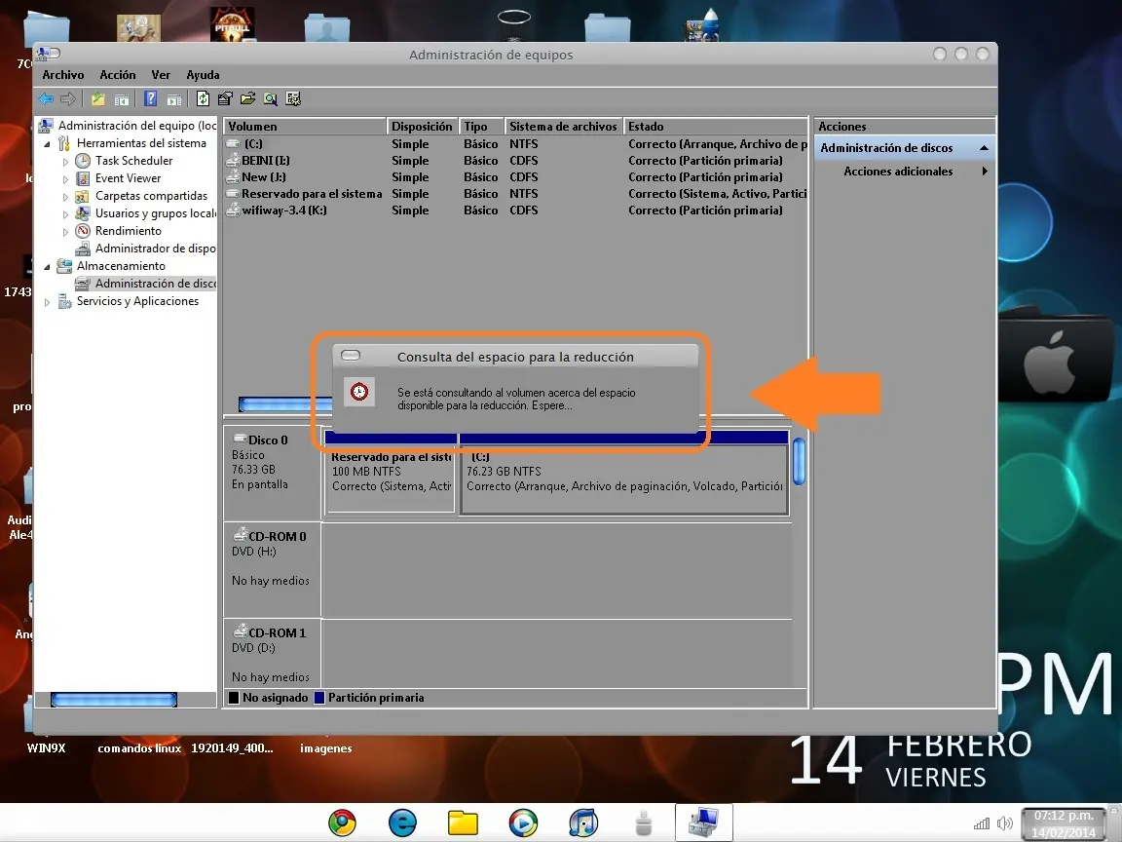
Task: Open iTunes from the taskbar
Action: click(x=584, y=823)
